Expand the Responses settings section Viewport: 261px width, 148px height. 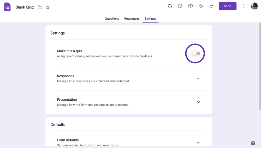point(198,78)
